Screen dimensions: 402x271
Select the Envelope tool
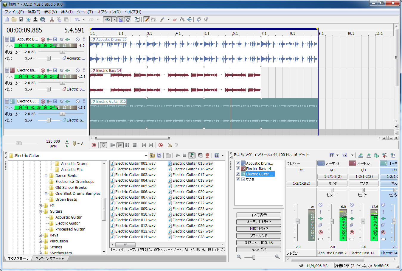coord(182,19)
